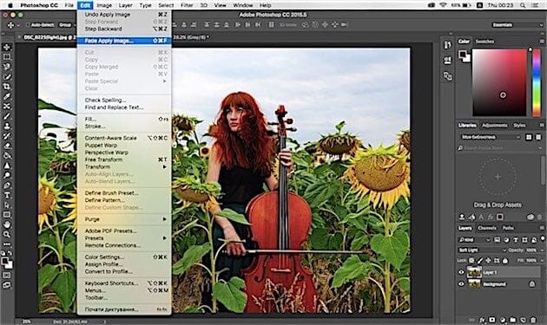
Task: Select the Lasso tool
Action: click(7, 67)
